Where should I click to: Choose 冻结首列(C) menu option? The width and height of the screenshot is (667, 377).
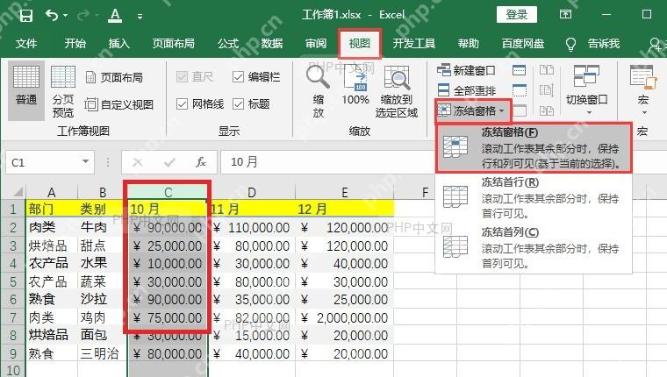[x=534, y=247]
